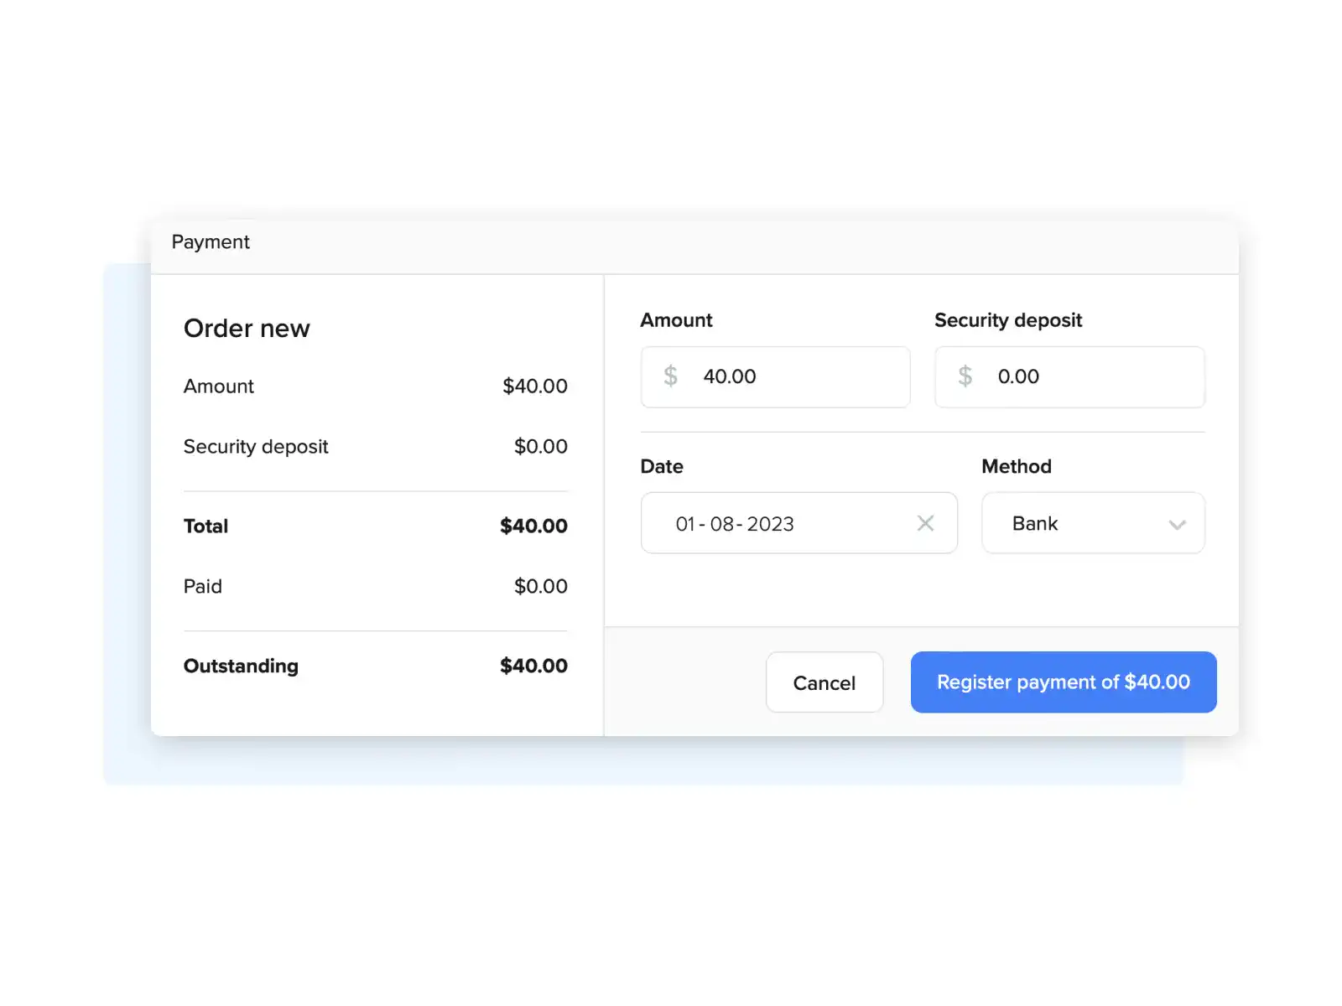Click the Paid $0.00 row
Viewport: 1342px width, 1006px height.
[x=375, y=586]
